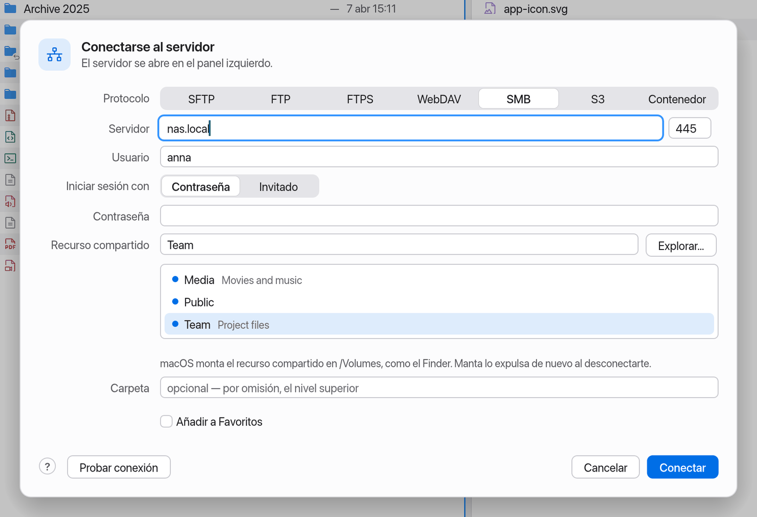Click the app-icon.svg file name in right panel

(x=536, y=9)
